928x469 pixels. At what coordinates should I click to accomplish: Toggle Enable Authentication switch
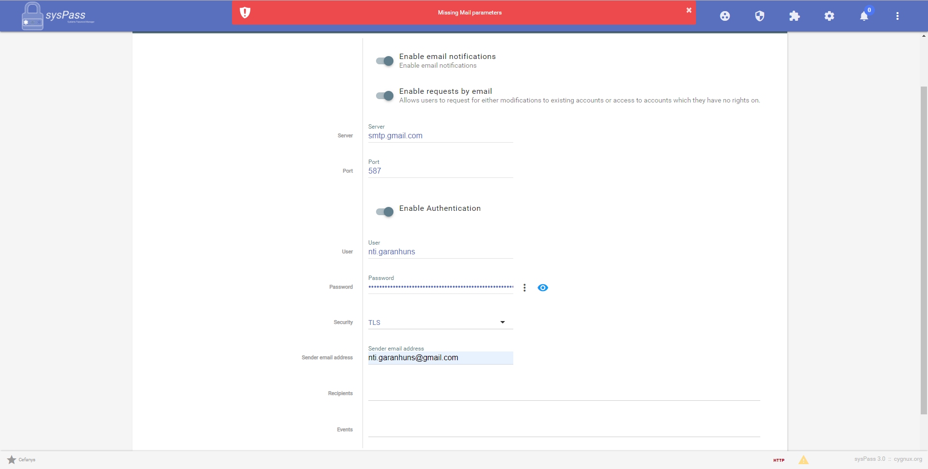point(385,212)
